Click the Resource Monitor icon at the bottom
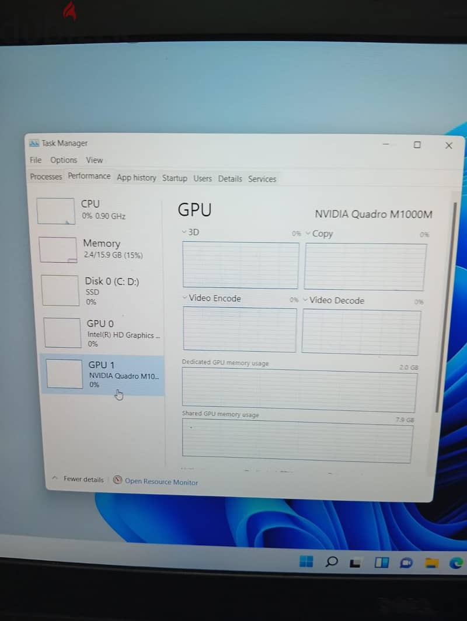Image resolution: width=467 pixels, height=621 pixels. point(117,480)
